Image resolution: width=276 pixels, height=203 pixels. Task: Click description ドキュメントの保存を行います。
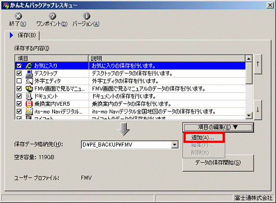(123, 96)
